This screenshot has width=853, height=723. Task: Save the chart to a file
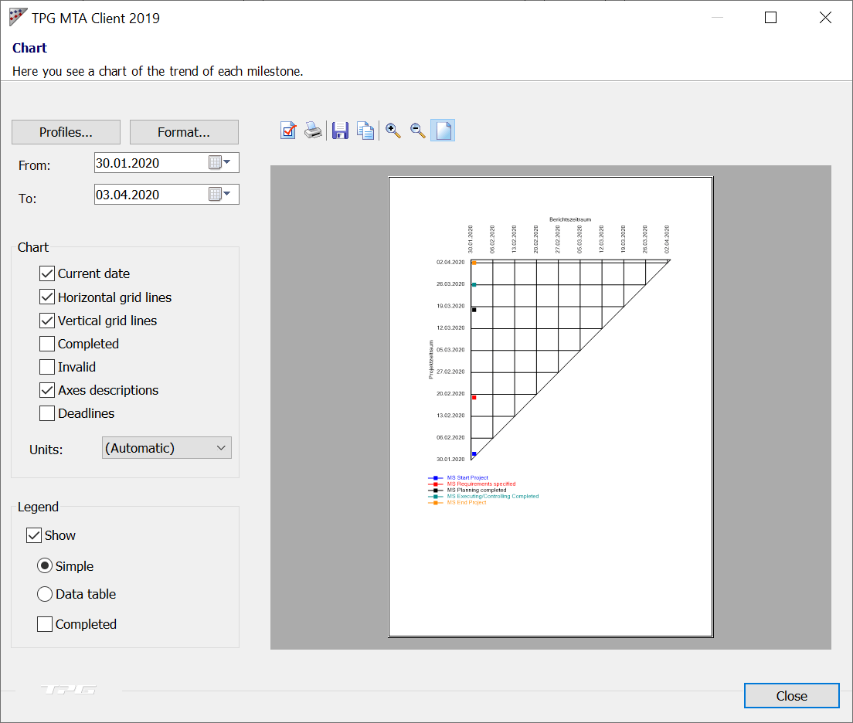tap(339, 130)
